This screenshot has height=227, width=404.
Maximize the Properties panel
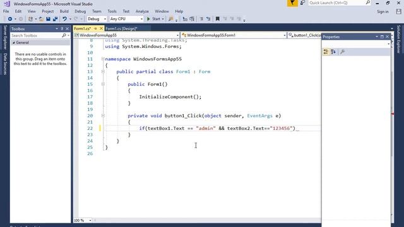(x=382, y=37)
